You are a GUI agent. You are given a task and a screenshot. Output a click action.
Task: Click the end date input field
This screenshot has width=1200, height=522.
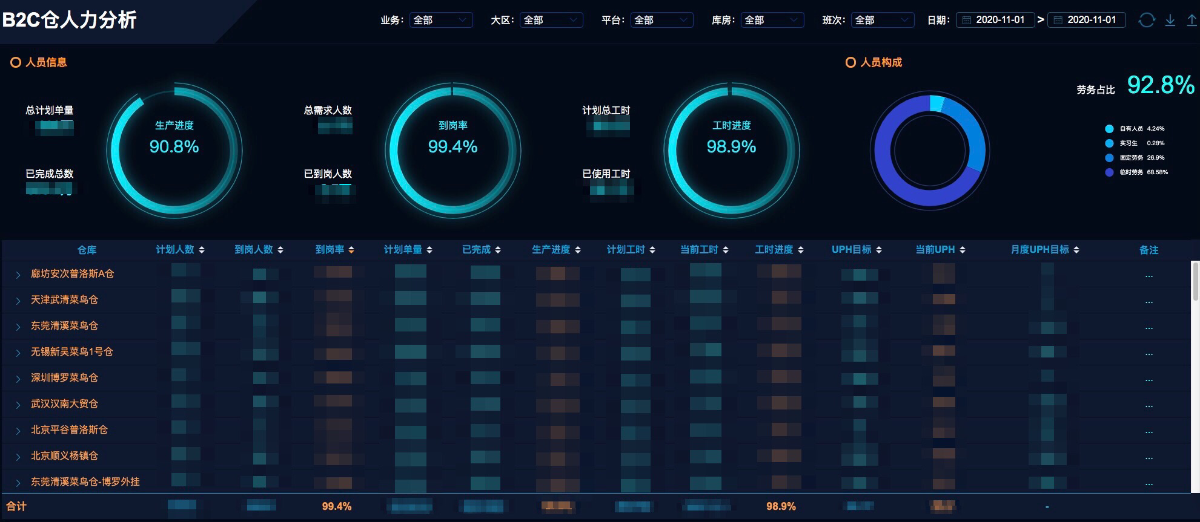click(x=1091, y=20)
